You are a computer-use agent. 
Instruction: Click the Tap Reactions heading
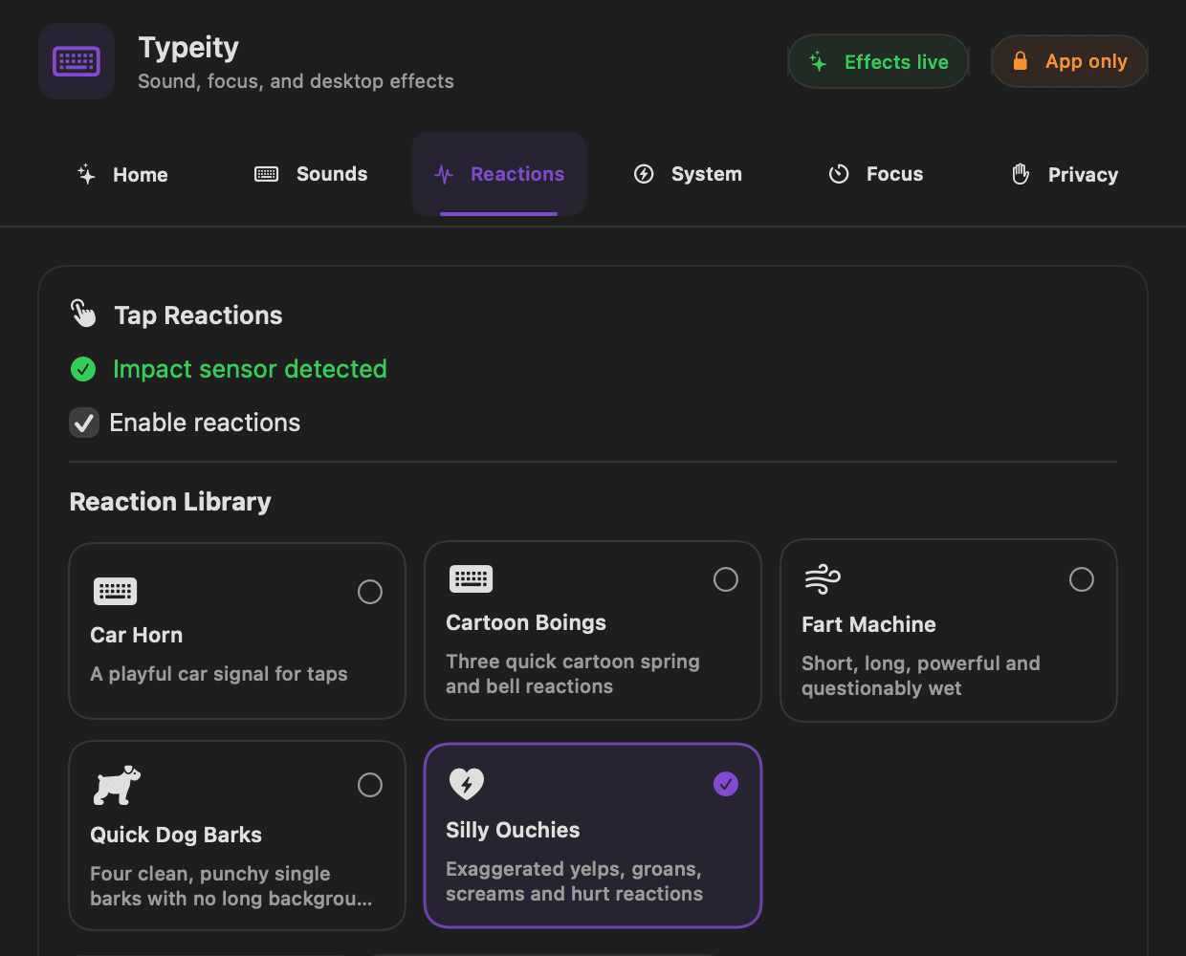(198, 315)
